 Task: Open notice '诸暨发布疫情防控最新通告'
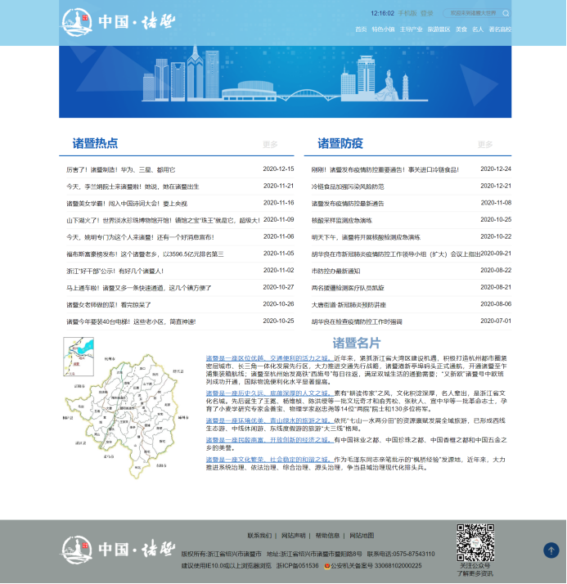tap(348, 204)
